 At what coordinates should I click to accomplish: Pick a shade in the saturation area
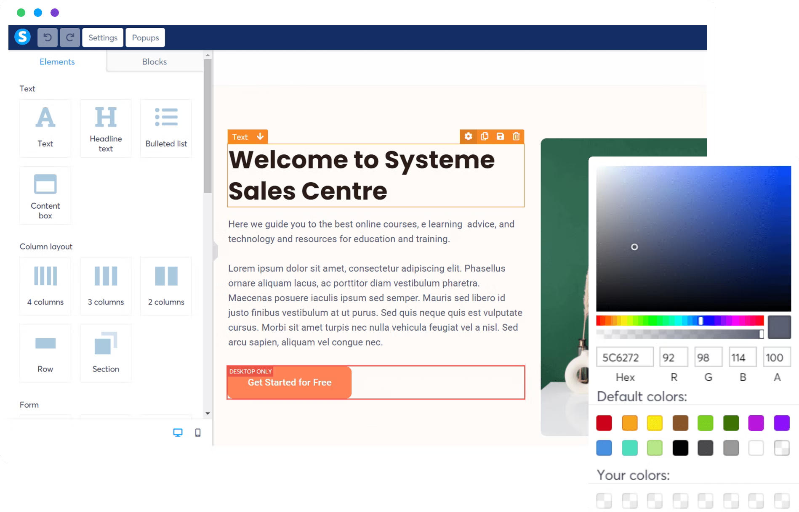pos(693,239)
